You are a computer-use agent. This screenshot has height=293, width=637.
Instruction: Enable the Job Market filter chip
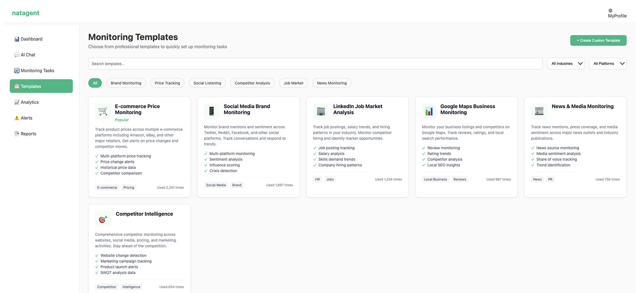tap(293, 83)
